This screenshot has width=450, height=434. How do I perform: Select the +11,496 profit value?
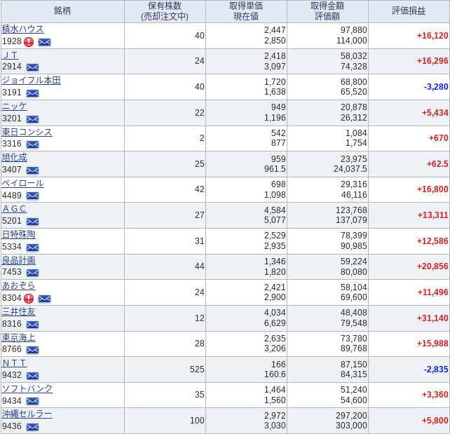[x=432, y=292]
